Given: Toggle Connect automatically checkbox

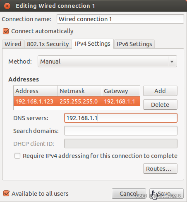Looking at the screenshot, I should pos(6,31).
